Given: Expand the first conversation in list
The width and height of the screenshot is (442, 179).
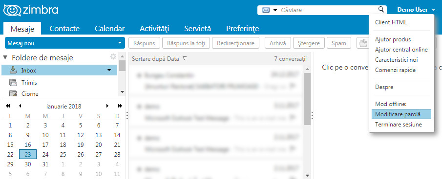Looking at the screenshot, I should [139, 75].
